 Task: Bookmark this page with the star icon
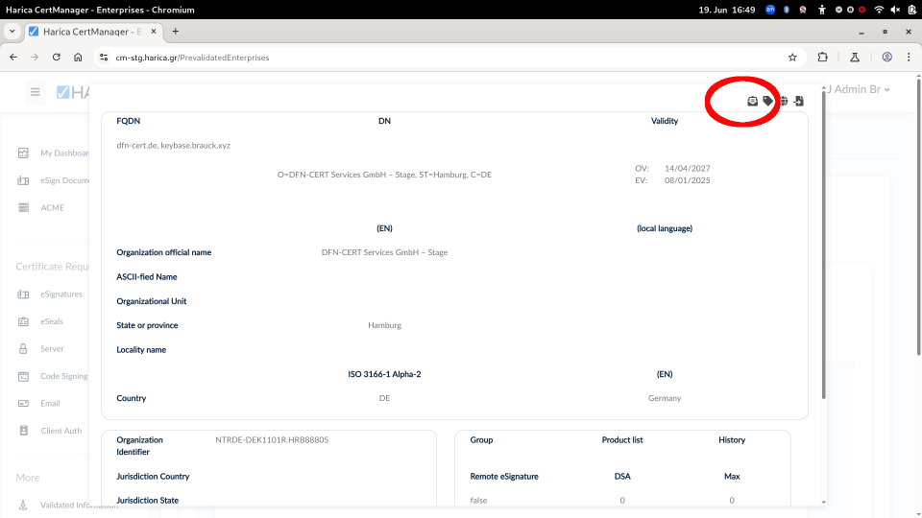pyautogui.click(x=792, y=57)
